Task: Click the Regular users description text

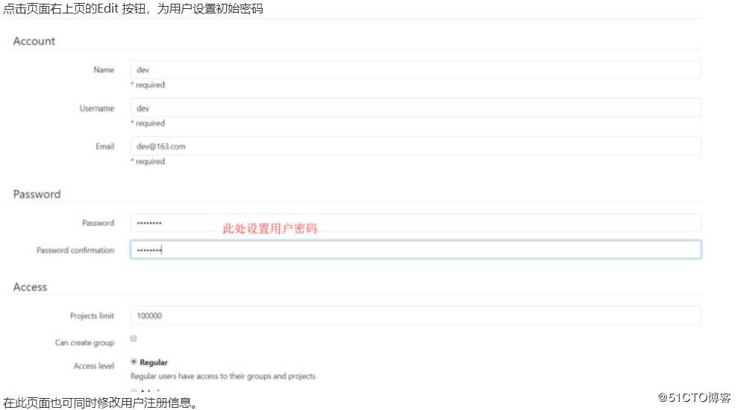Action: [x=222, y=376]
